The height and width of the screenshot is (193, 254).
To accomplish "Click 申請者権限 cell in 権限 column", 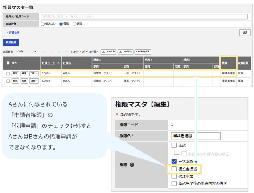I will coord(228,73).
